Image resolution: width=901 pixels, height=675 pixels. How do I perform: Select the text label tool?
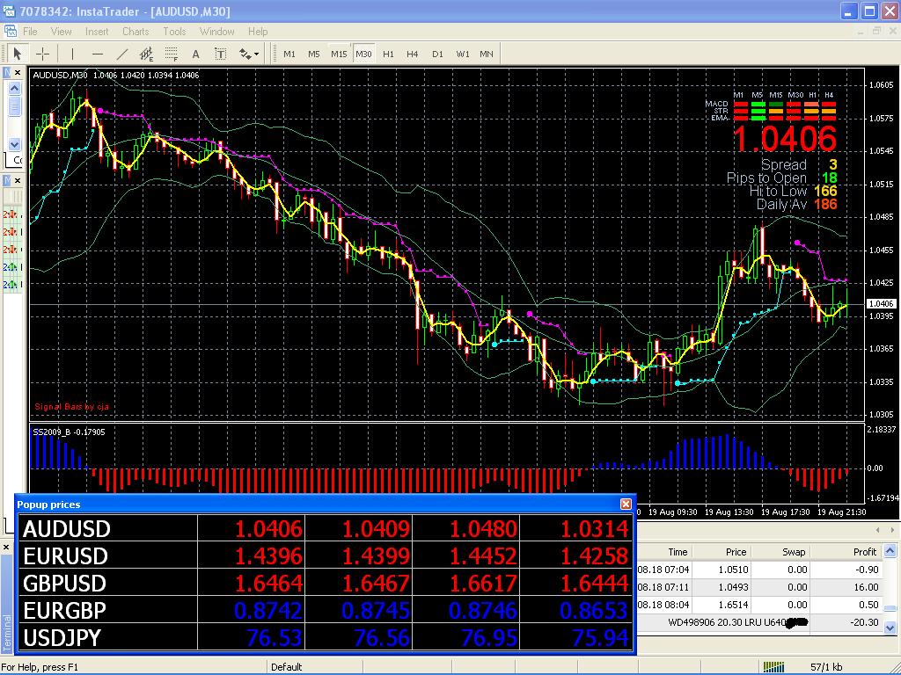(x=218, y=54)
